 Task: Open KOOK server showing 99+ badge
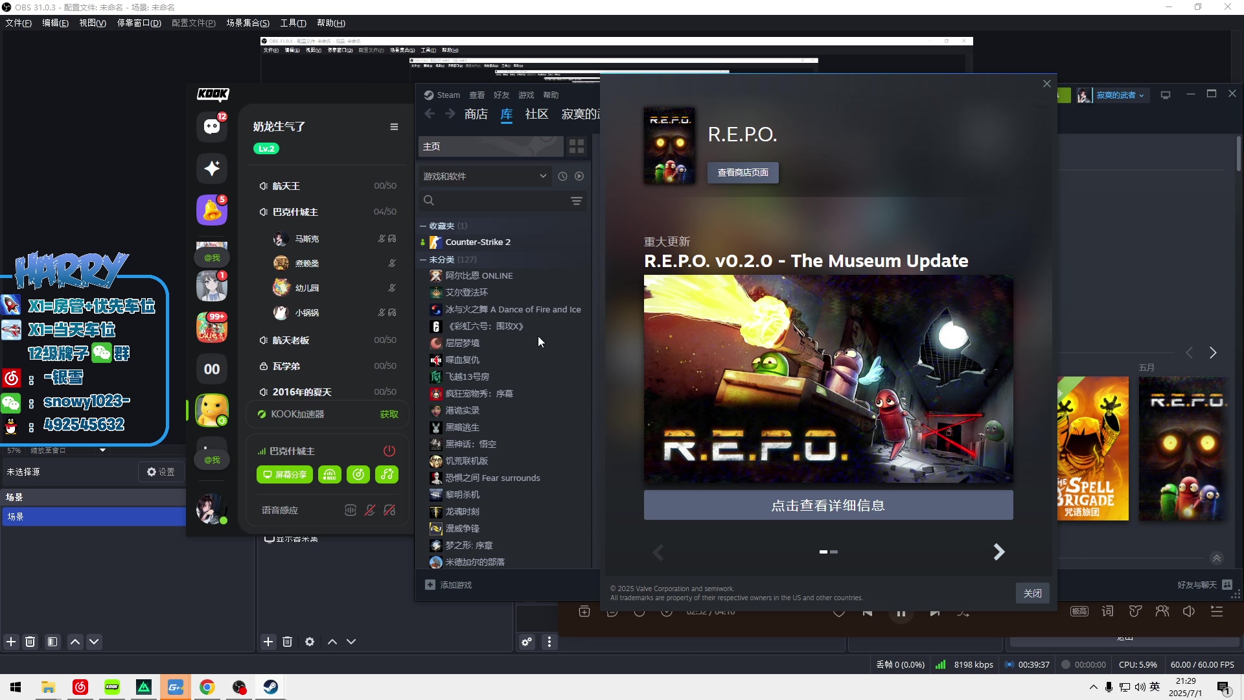click(212, 327)
